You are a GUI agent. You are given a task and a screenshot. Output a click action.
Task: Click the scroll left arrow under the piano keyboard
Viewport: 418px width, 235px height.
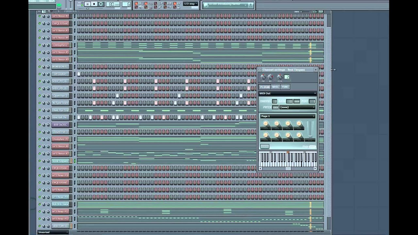tap(260, 169)
